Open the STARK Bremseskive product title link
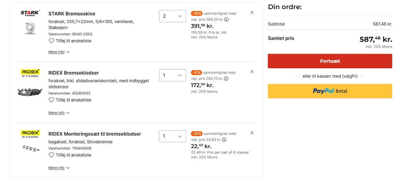398x182 pixels. pyautogui.click(x=71, y=14)
